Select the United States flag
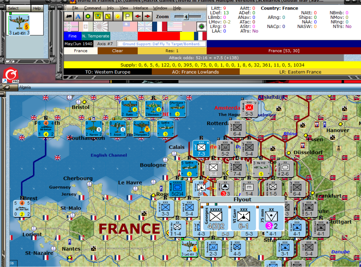 (x=174, y=27)
